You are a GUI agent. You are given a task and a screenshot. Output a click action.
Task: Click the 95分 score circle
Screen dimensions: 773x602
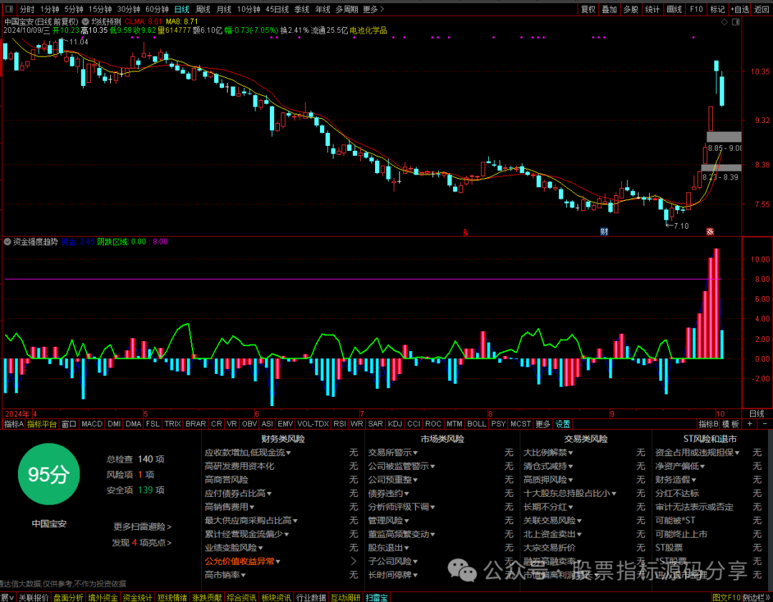pos(49,474)
